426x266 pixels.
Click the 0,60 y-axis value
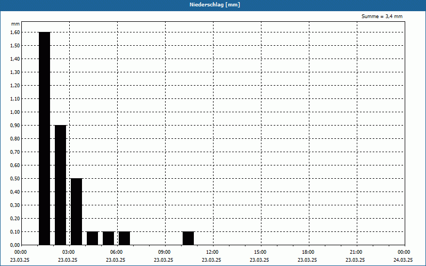click(15, 165)
